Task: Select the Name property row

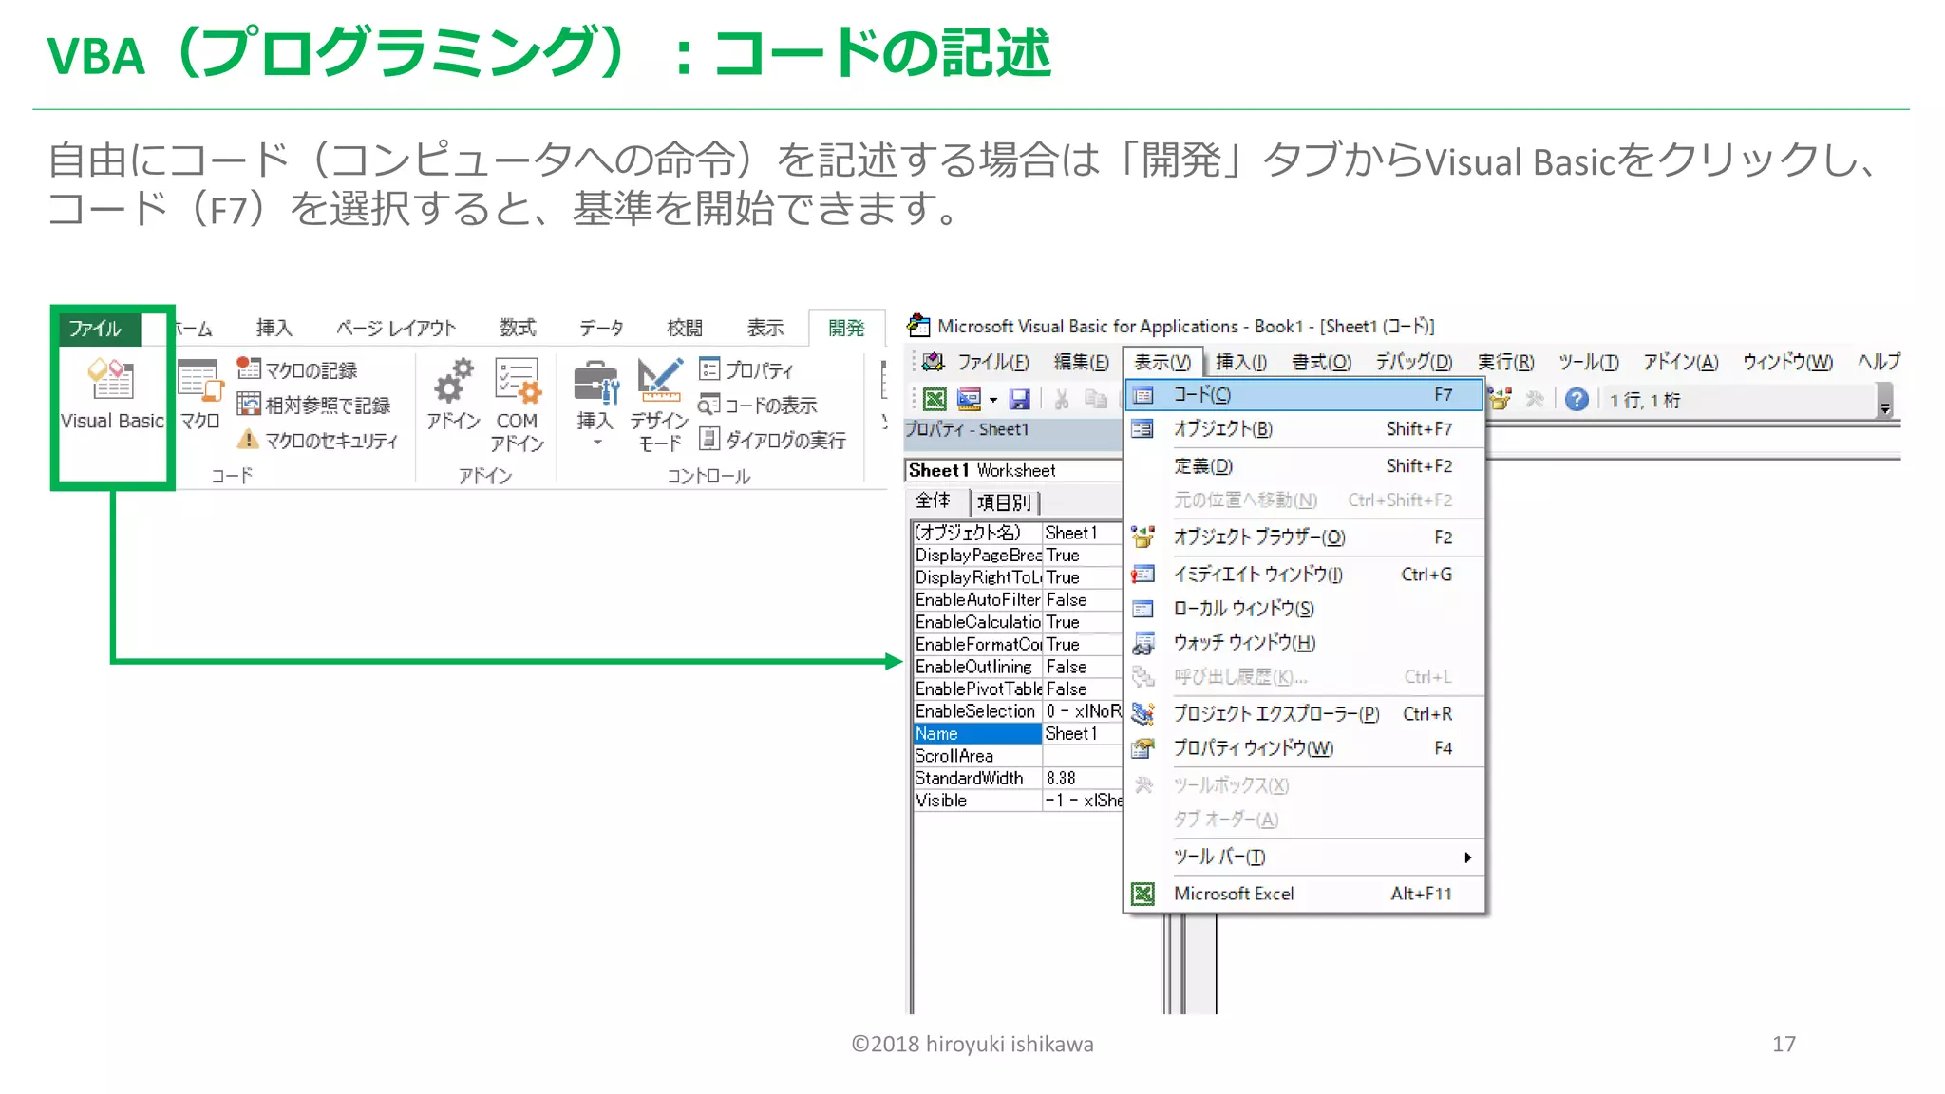Action: [1017, 734]
